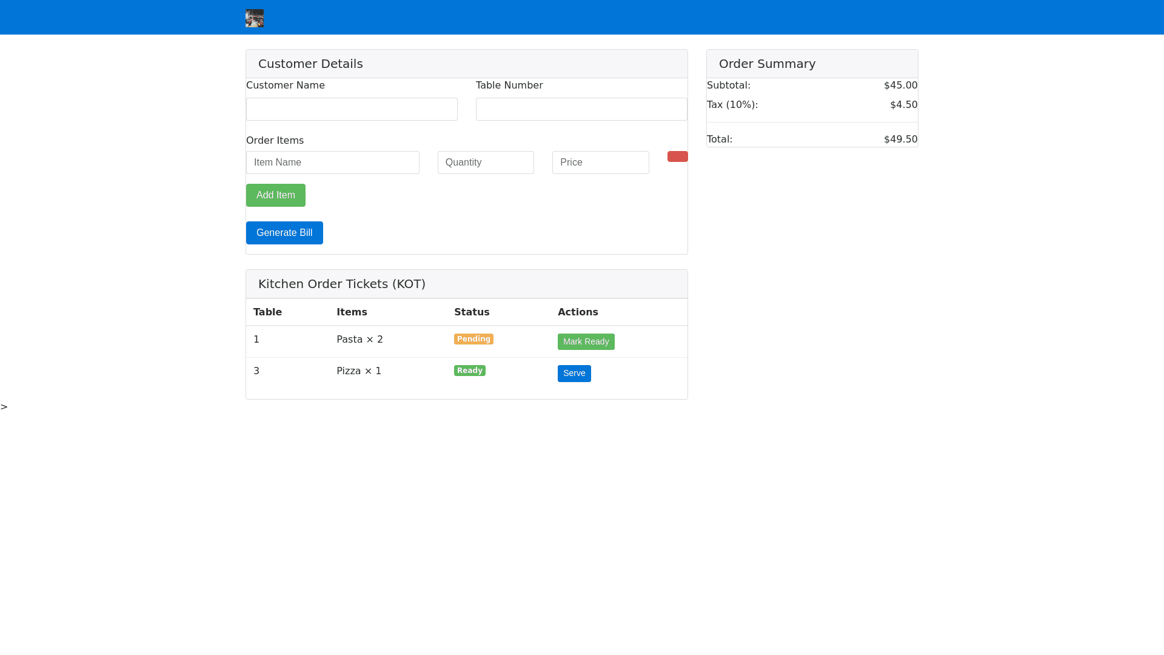Focus the Price input field
This screenshot has height=655, width=1164.
pyautogui.click(x=600, y=163)
